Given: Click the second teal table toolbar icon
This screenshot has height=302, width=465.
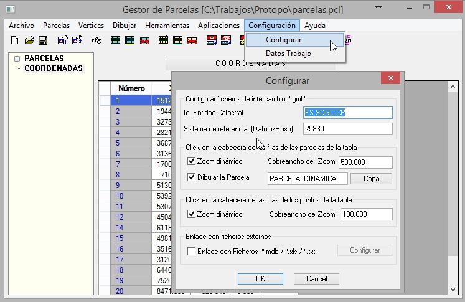Looking at the screenshot, I should click(129, 40).
